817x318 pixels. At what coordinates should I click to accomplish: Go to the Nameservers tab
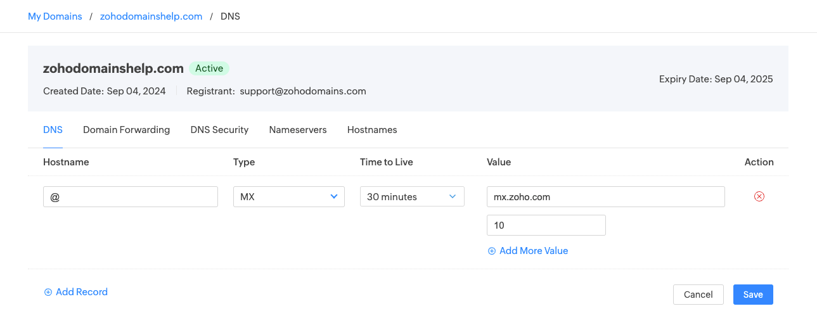point(297,130)
